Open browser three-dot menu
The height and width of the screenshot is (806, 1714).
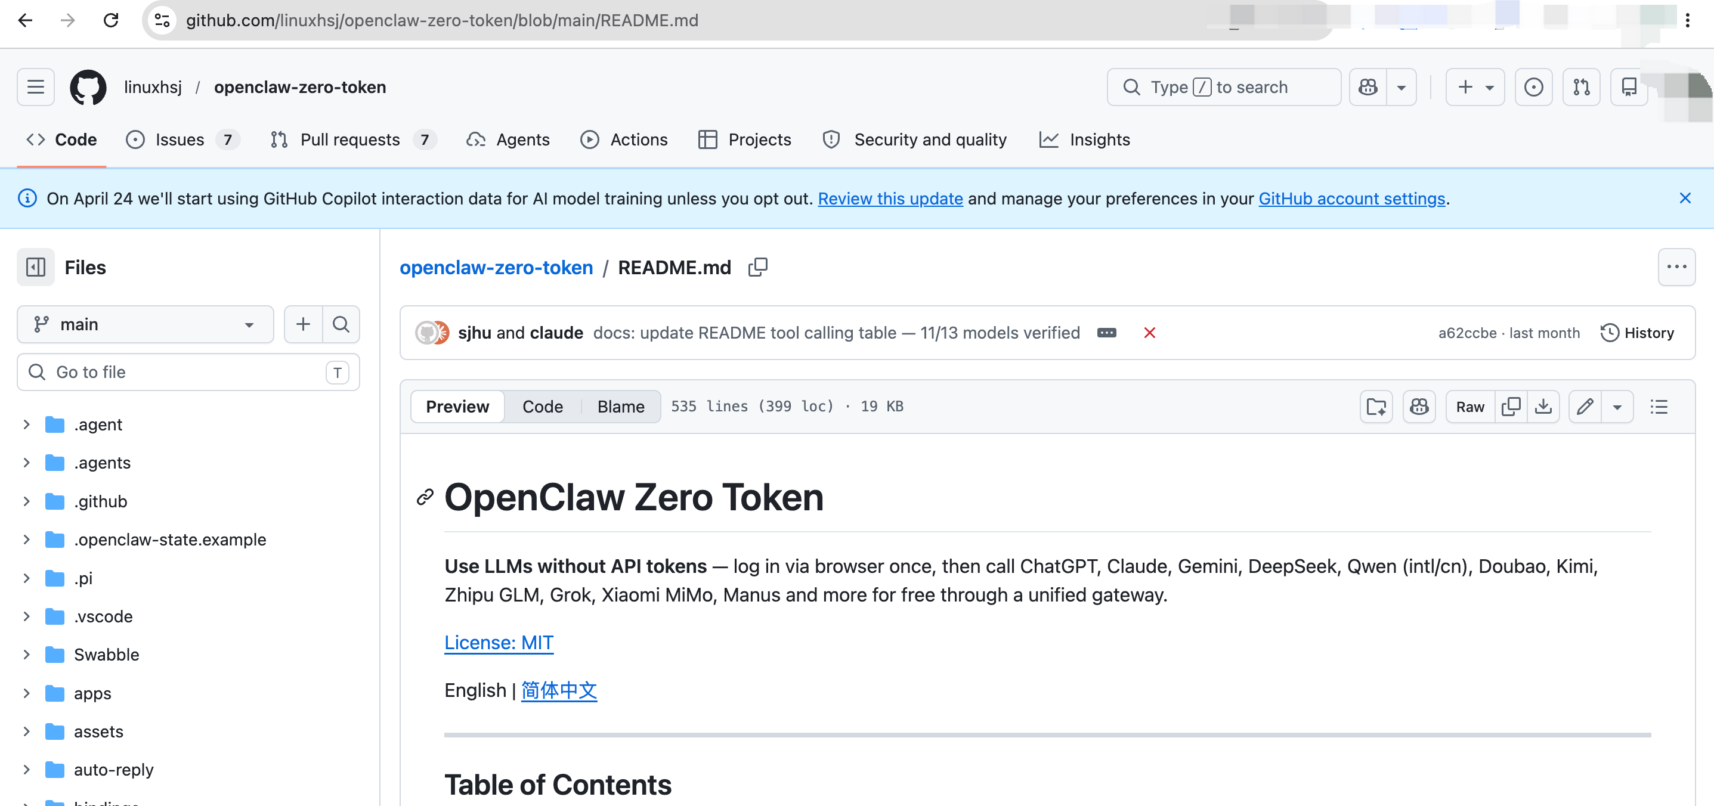pyautogui.click(x=1687, y=21)
